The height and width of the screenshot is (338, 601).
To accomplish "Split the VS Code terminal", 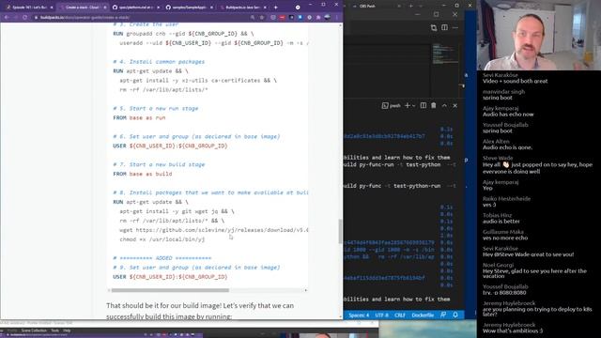I will coord(424,105).
